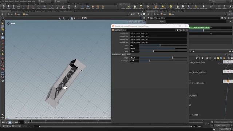Open gear menu in subnetwork parameter window

pos(177,30)
